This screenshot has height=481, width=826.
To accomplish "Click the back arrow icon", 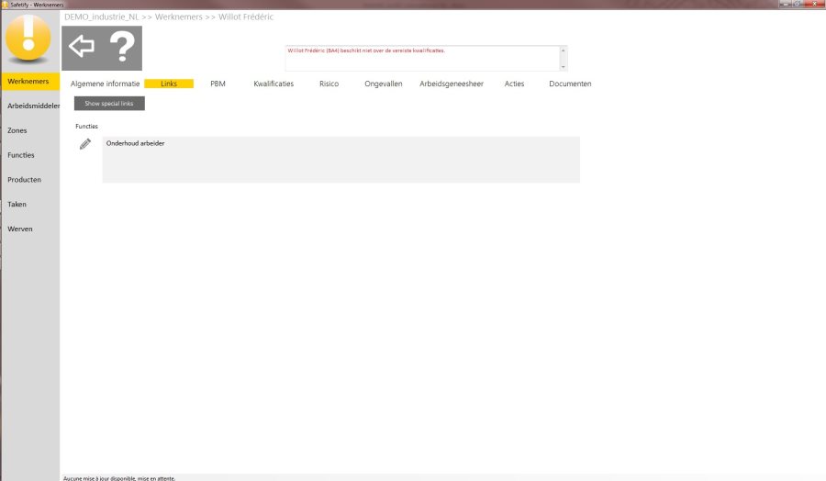I will [82, 47].
